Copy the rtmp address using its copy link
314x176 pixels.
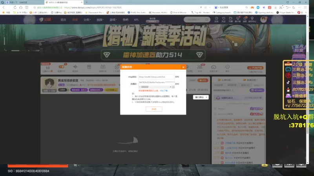(x=177, y=77)
